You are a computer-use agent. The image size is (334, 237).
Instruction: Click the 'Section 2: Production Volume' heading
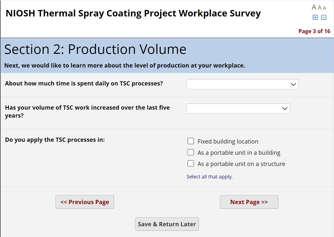(95, 49)
